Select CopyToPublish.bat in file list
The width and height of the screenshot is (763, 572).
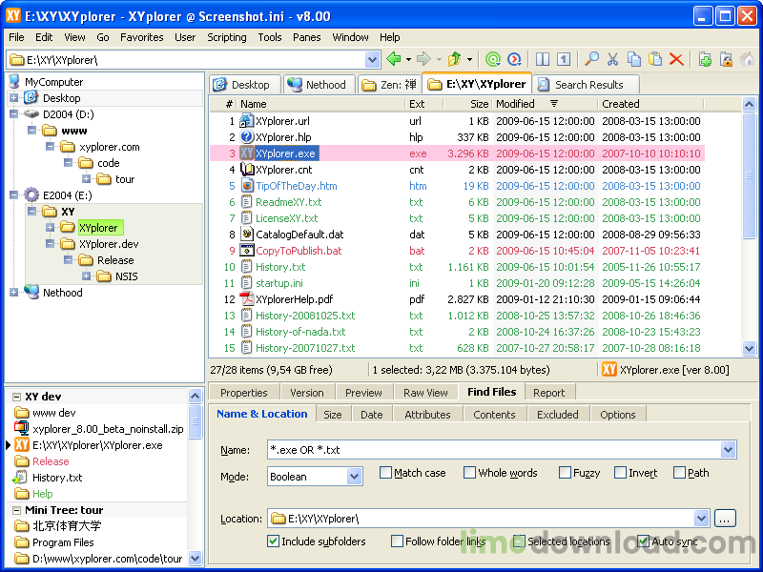point(299,251)
